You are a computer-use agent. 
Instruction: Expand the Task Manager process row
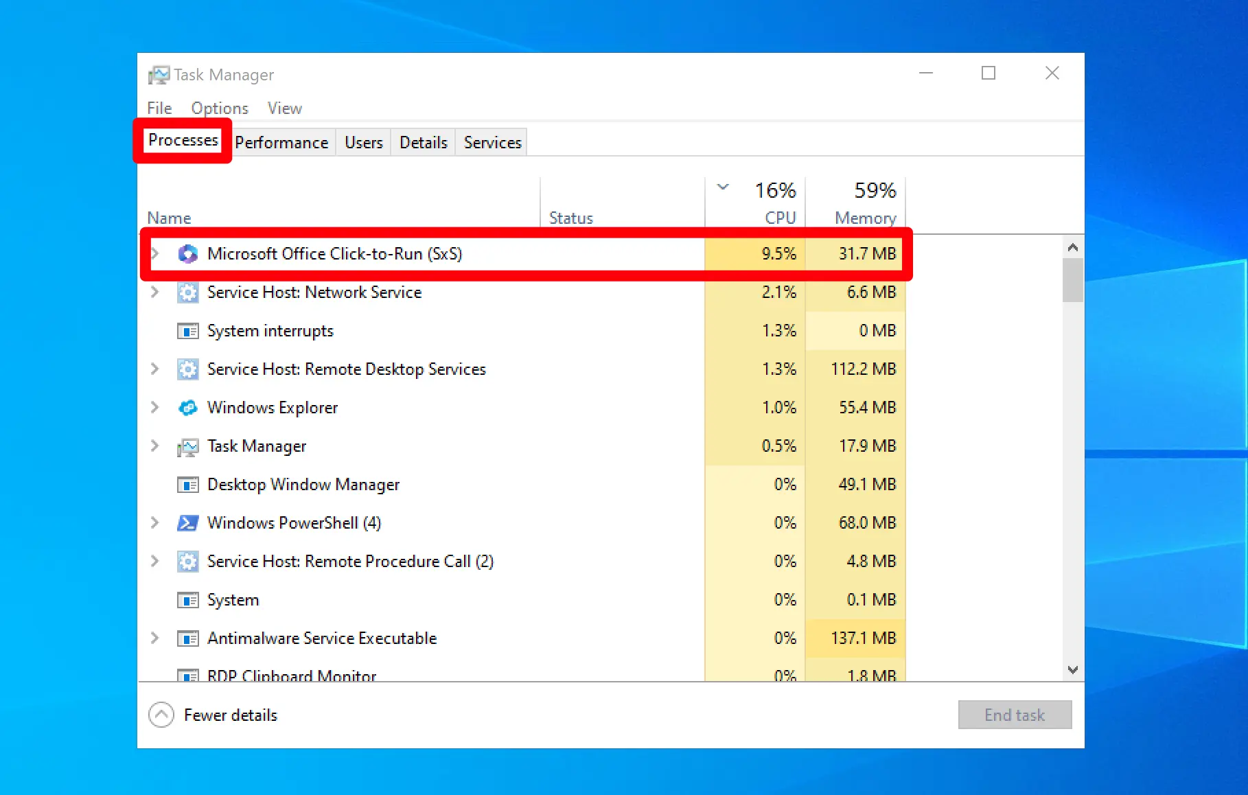155,446
